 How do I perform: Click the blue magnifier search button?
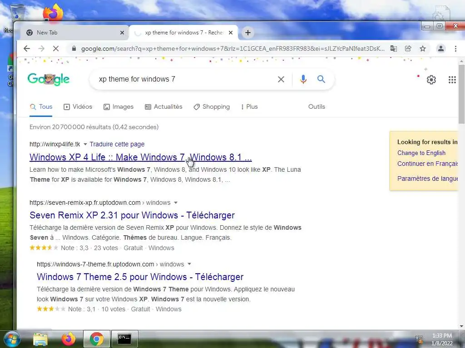click(321, 79)
